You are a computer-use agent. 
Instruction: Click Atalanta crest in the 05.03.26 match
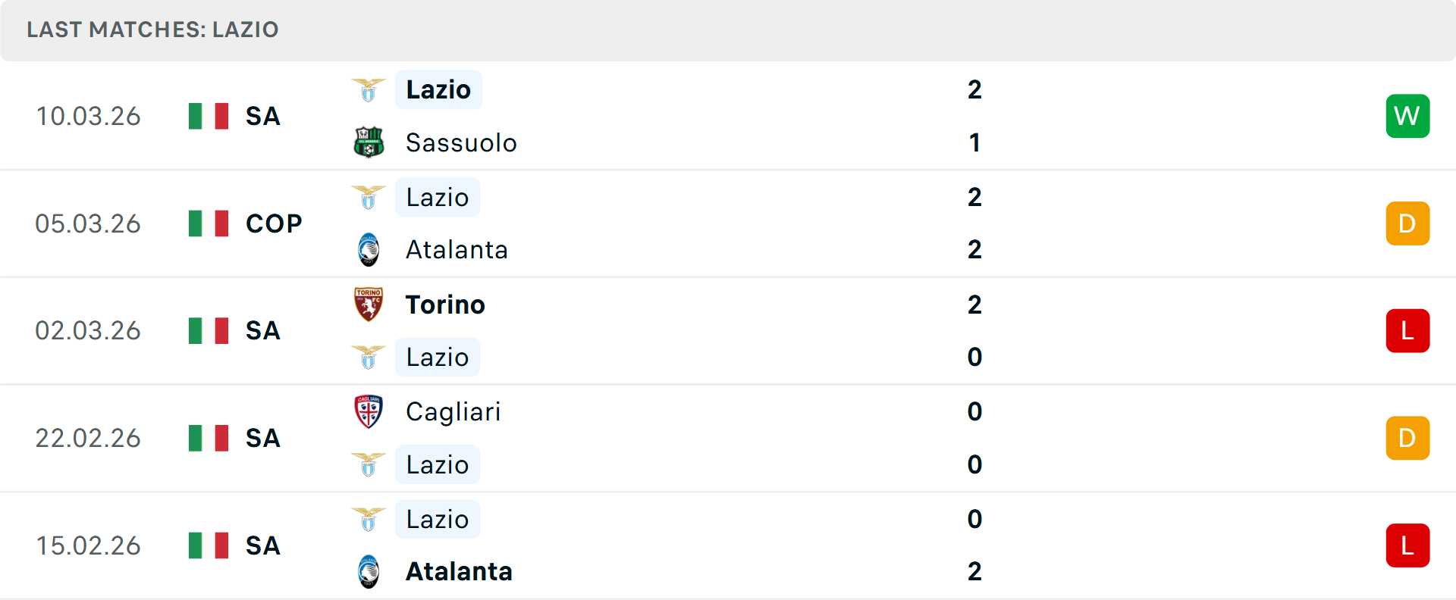coord(369,250)
